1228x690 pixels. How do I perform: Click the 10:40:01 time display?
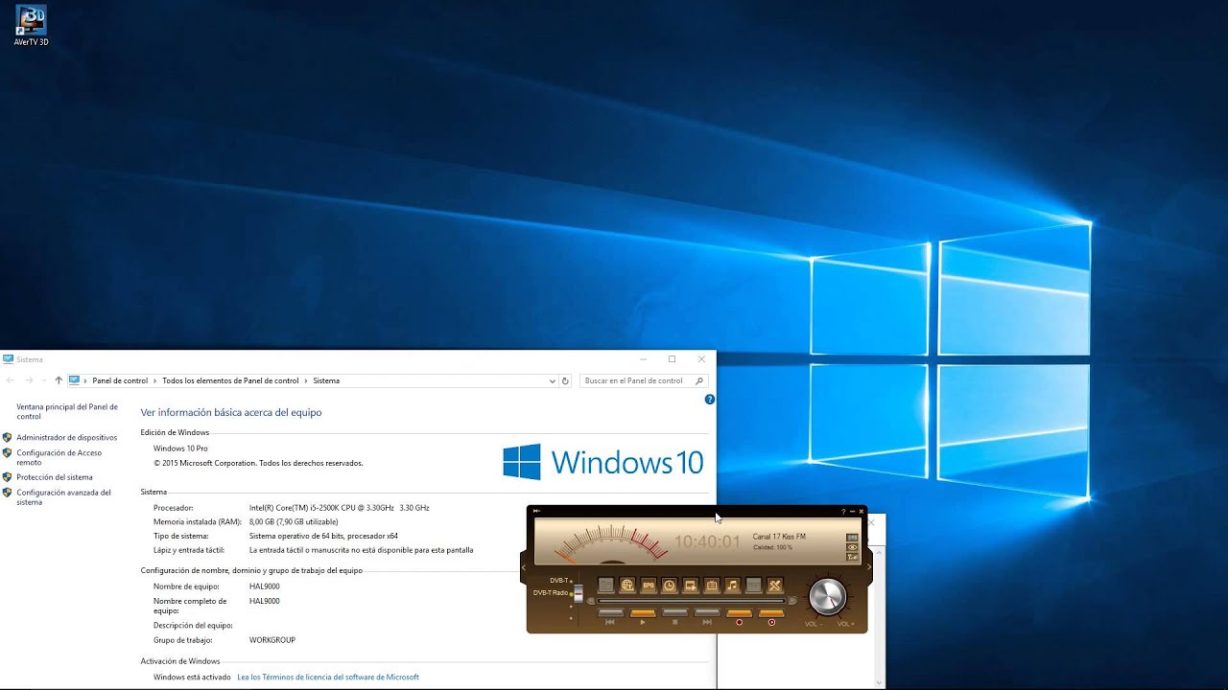[707, 541]
